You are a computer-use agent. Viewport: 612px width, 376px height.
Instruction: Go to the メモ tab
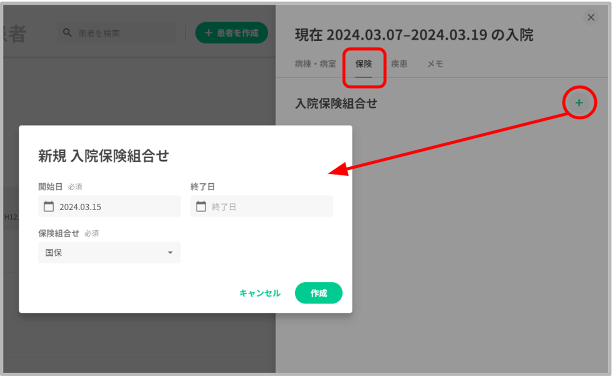(x=435, y=64)
